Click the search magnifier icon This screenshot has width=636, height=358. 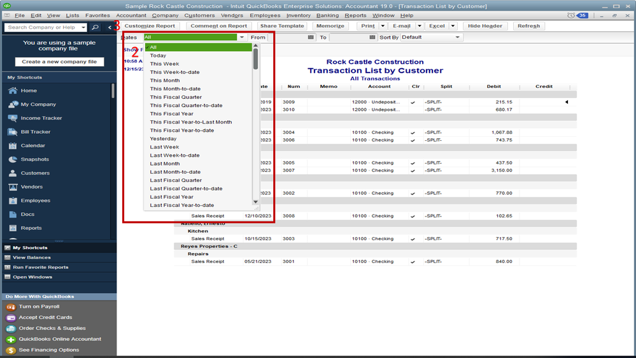click(x=95, y=27)
